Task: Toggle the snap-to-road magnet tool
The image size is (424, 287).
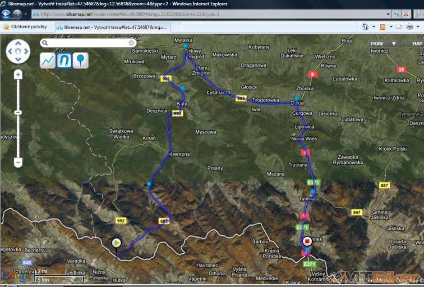Action: [64, 60]
